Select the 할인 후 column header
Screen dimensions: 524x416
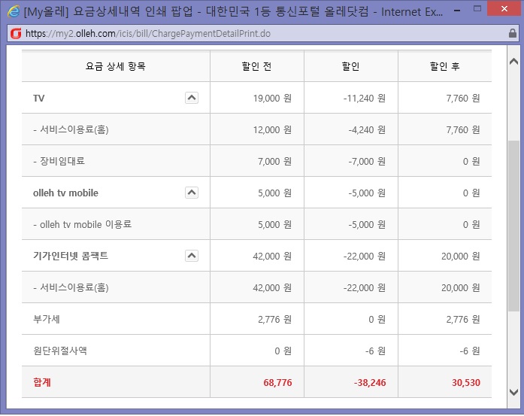click(444, 66)
